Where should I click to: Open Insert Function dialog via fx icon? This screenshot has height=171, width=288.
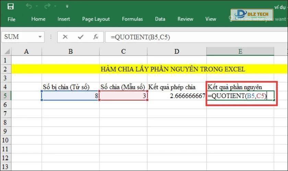pyautogui.click(x=96, y=37)
